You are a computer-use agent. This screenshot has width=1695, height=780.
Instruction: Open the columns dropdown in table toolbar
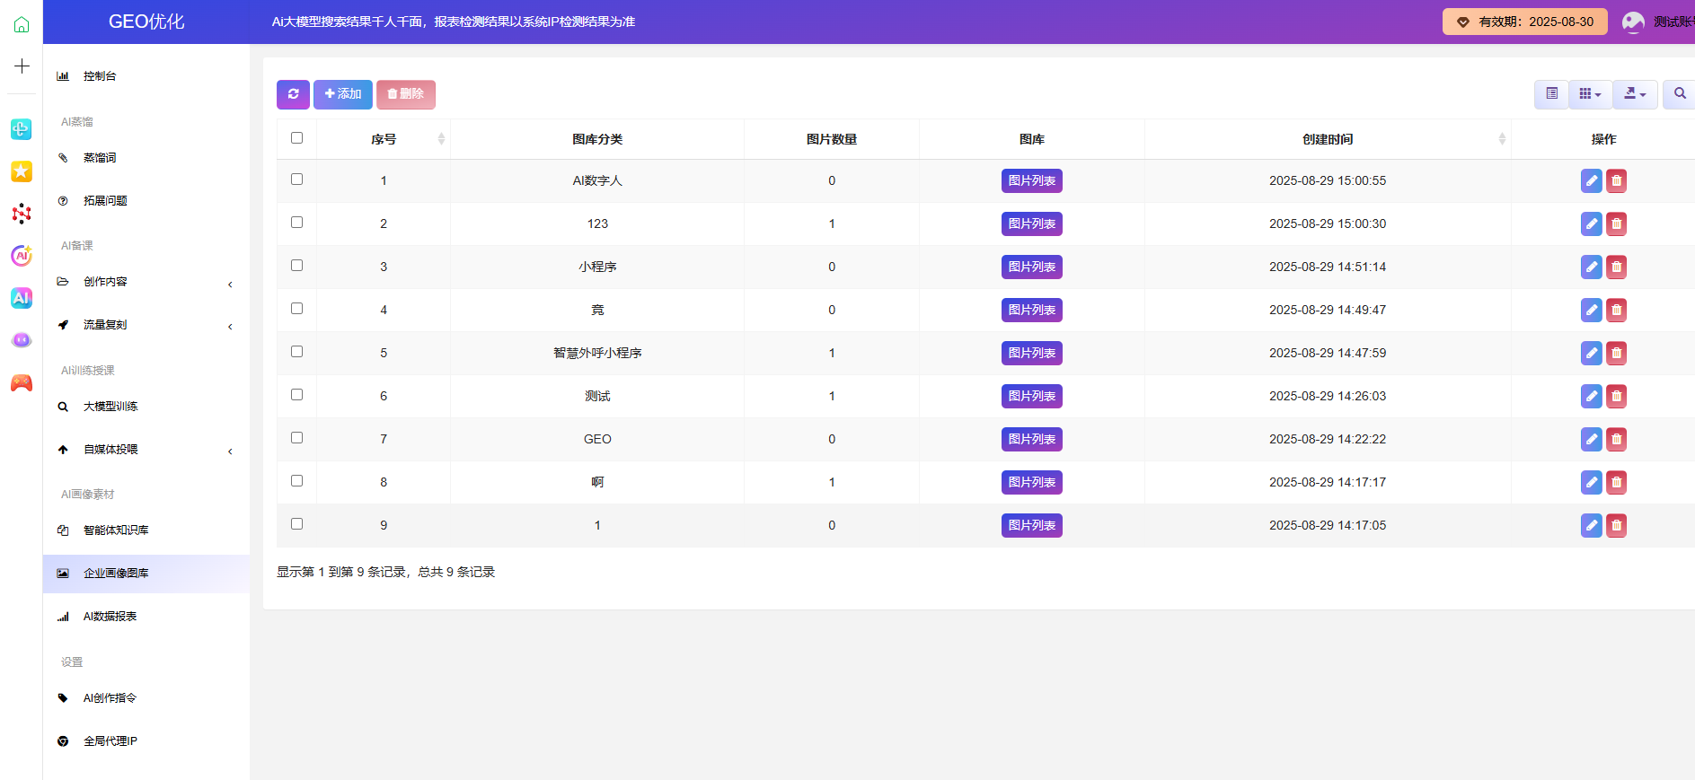tap(1590, 94)
